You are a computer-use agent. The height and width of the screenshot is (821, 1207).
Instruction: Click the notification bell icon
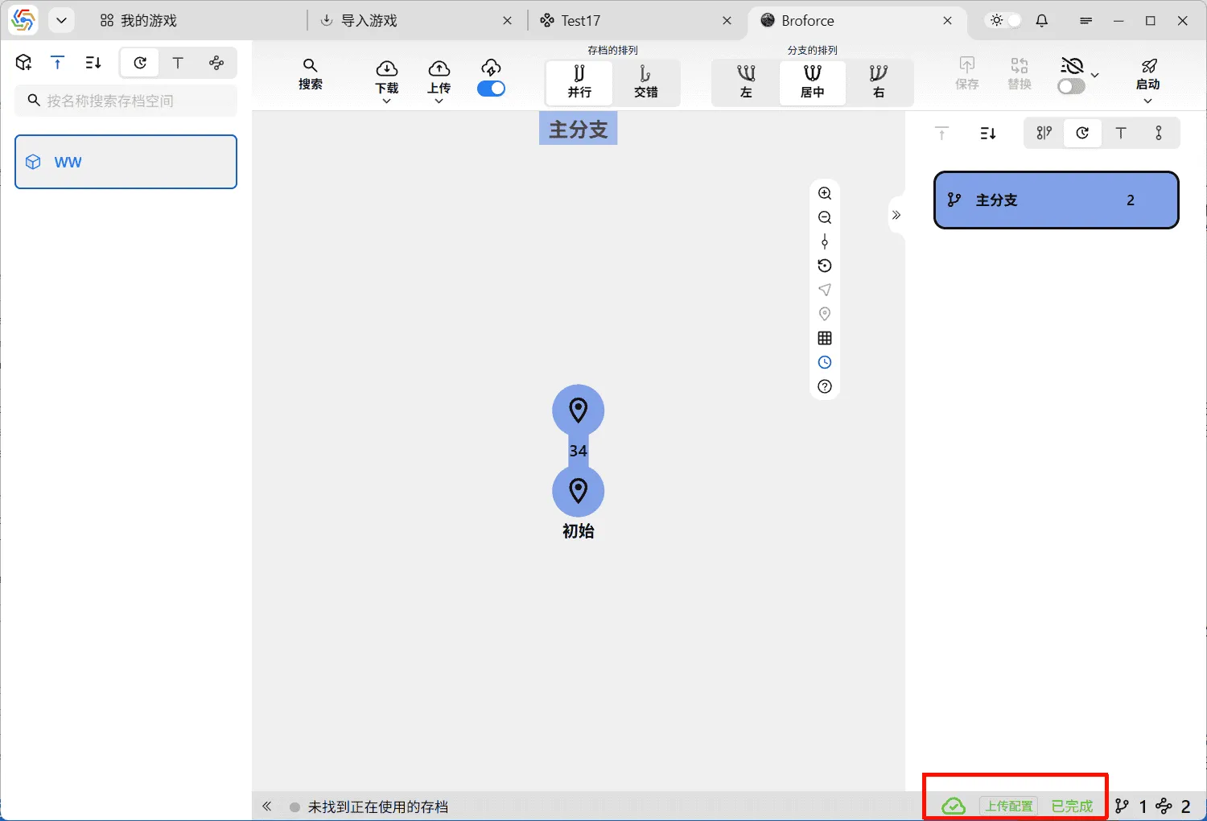coord(1042,21)
